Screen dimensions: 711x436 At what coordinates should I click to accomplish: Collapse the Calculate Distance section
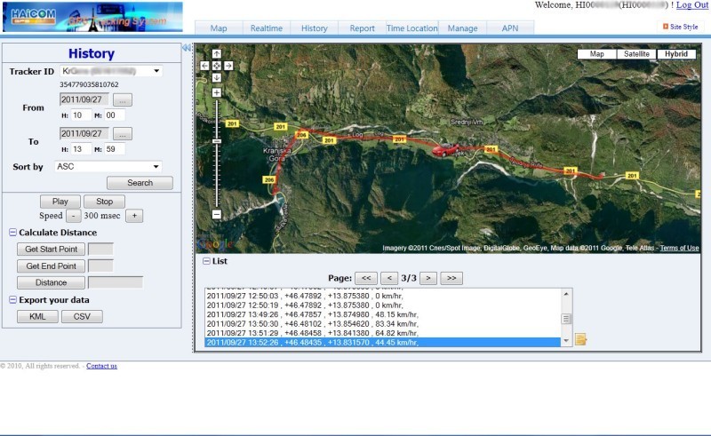(12, 233)
